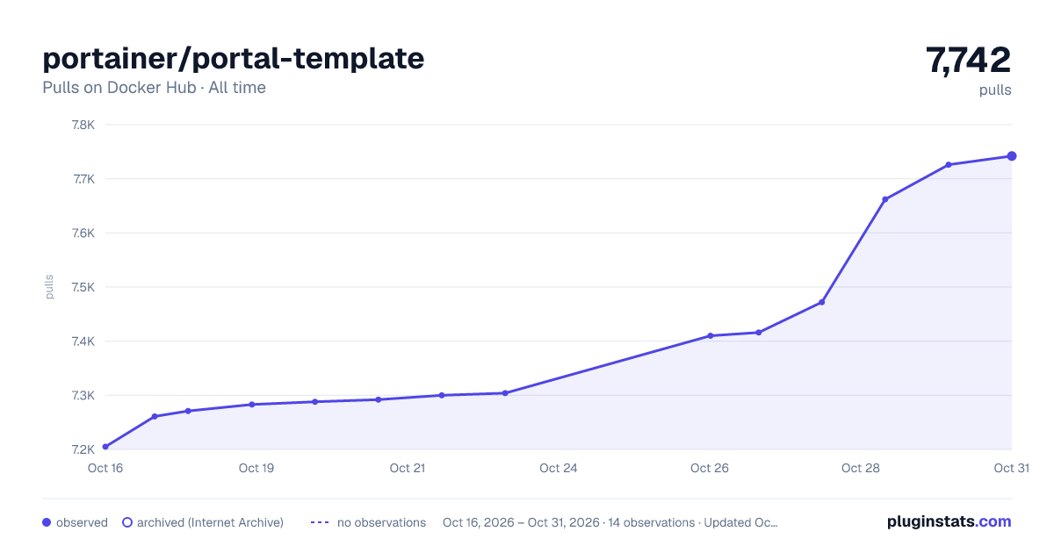Click the hollow archived legend circle
The image size is (1054, 553).
[x=127, y=522]
